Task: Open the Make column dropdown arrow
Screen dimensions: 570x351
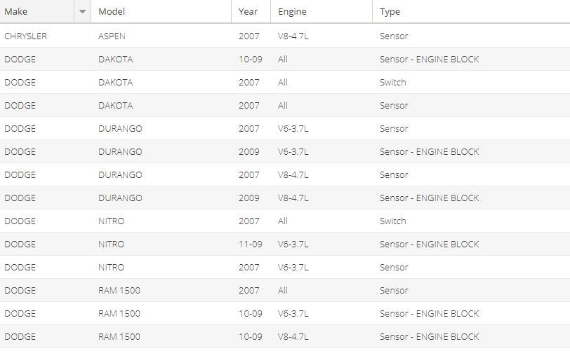Action: pyautogui.click(x=83, y=12)
